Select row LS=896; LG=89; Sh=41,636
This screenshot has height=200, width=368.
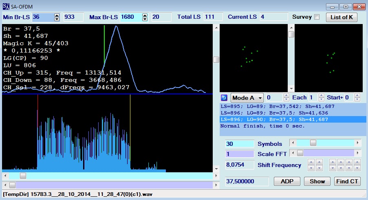tap(293, 113)
